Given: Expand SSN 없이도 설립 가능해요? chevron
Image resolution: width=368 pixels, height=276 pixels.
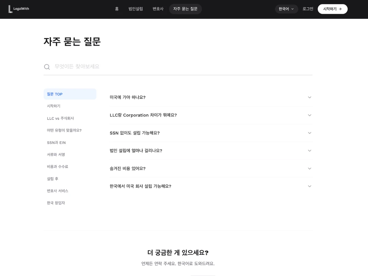Looking at the screenshot, I should click(x=309, y=133).
